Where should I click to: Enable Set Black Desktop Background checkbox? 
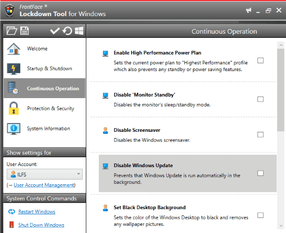(261, 215)
